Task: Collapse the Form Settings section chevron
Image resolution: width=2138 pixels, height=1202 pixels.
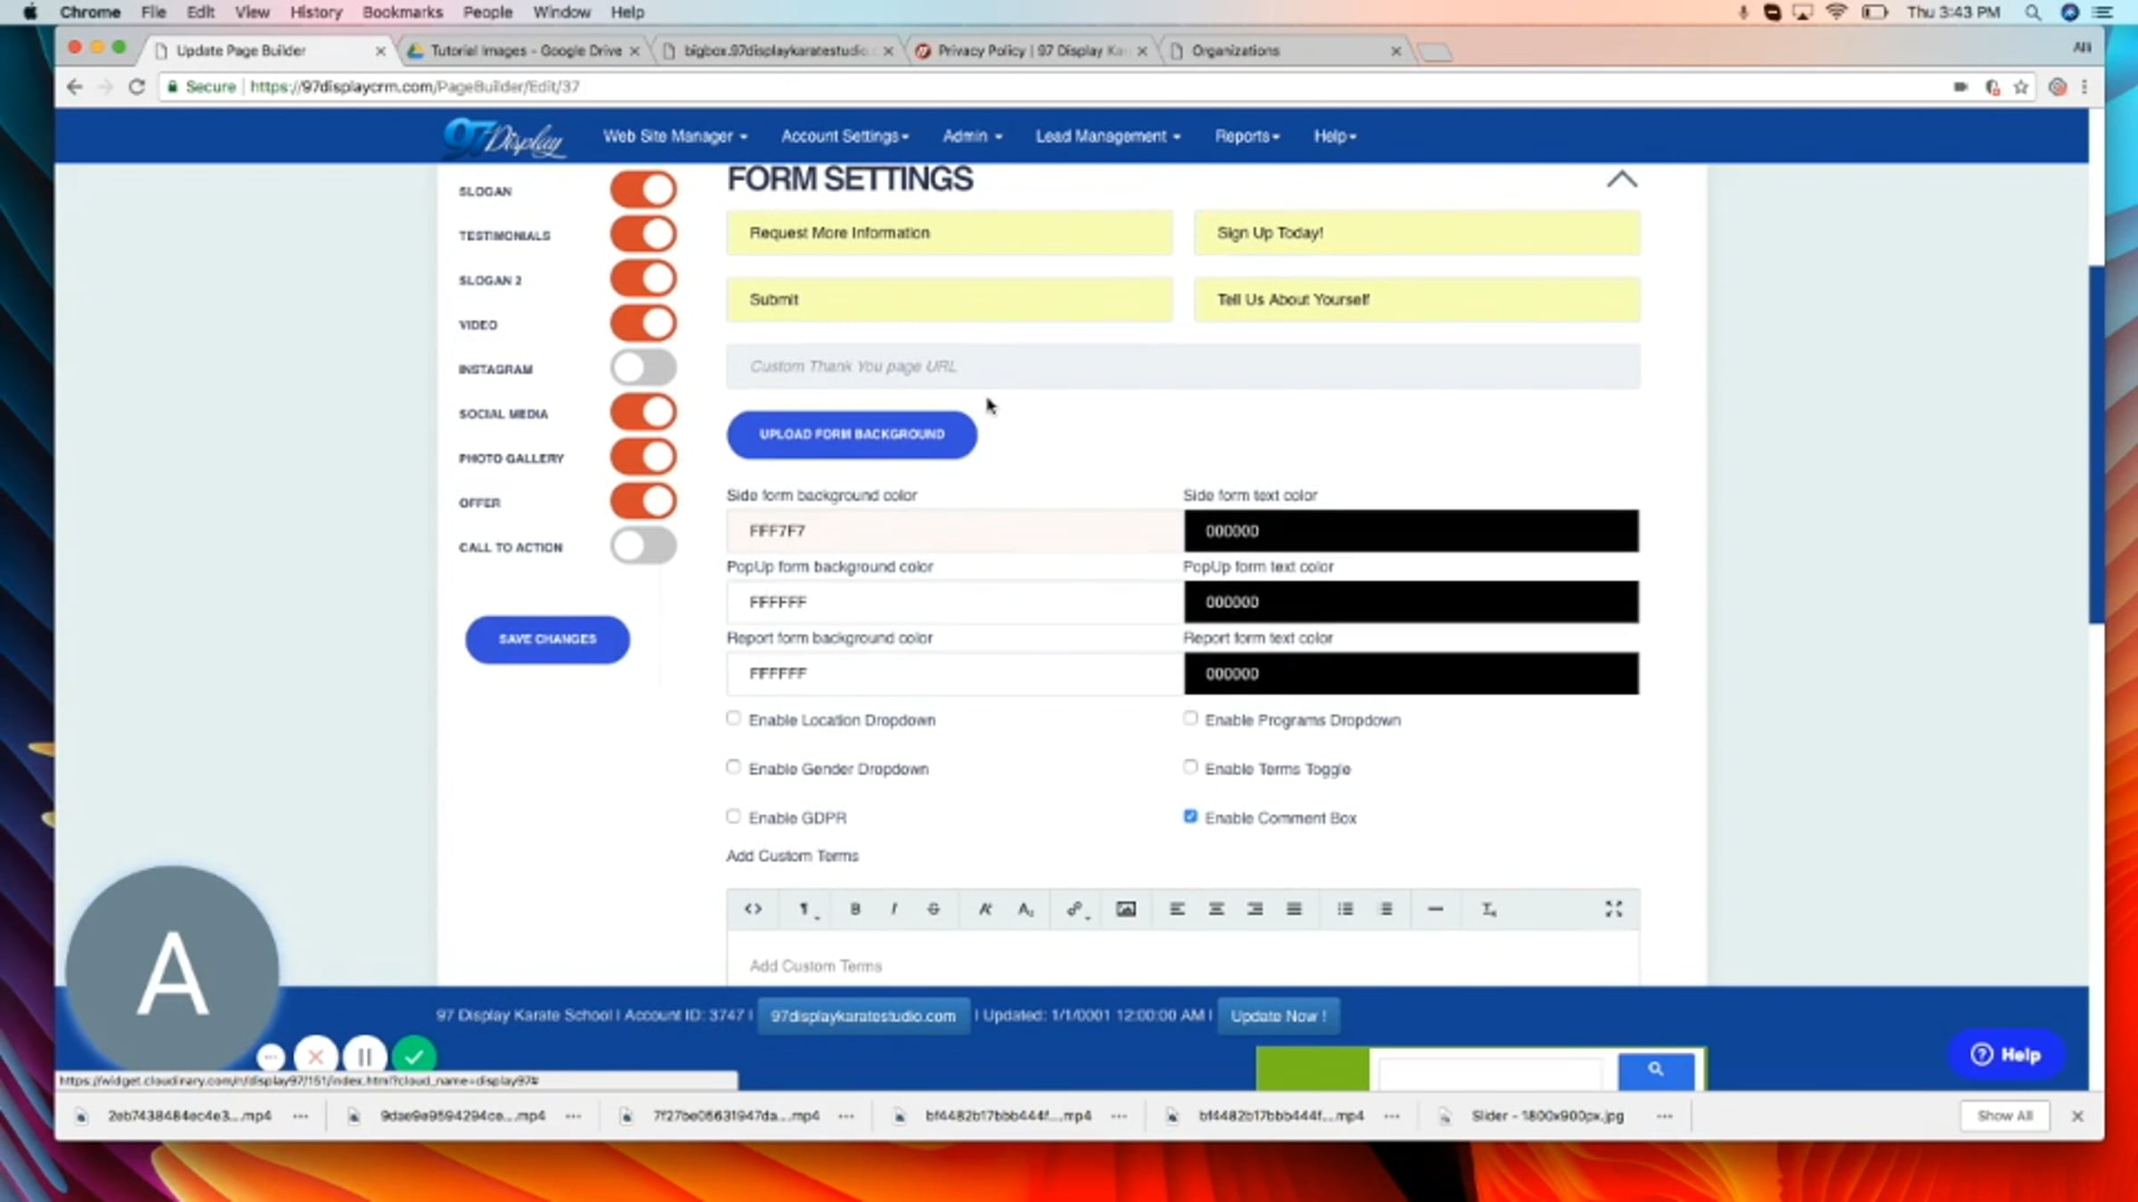Action: [1621, 180]
